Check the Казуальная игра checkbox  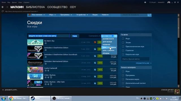click(x=123, y=54)
